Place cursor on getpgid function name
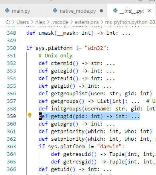Image resolution: width=156 pixels, height=175 pixels. point(61,116)
